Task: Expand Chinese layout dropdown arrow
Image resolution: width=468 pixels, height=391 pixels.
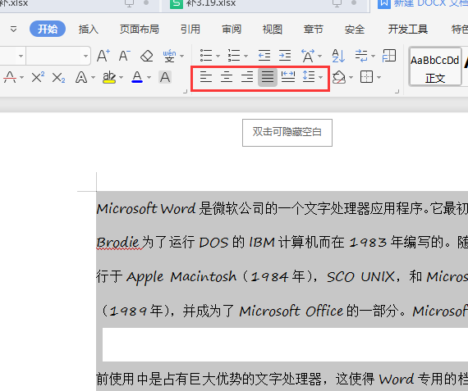Action: click(320, 56)
